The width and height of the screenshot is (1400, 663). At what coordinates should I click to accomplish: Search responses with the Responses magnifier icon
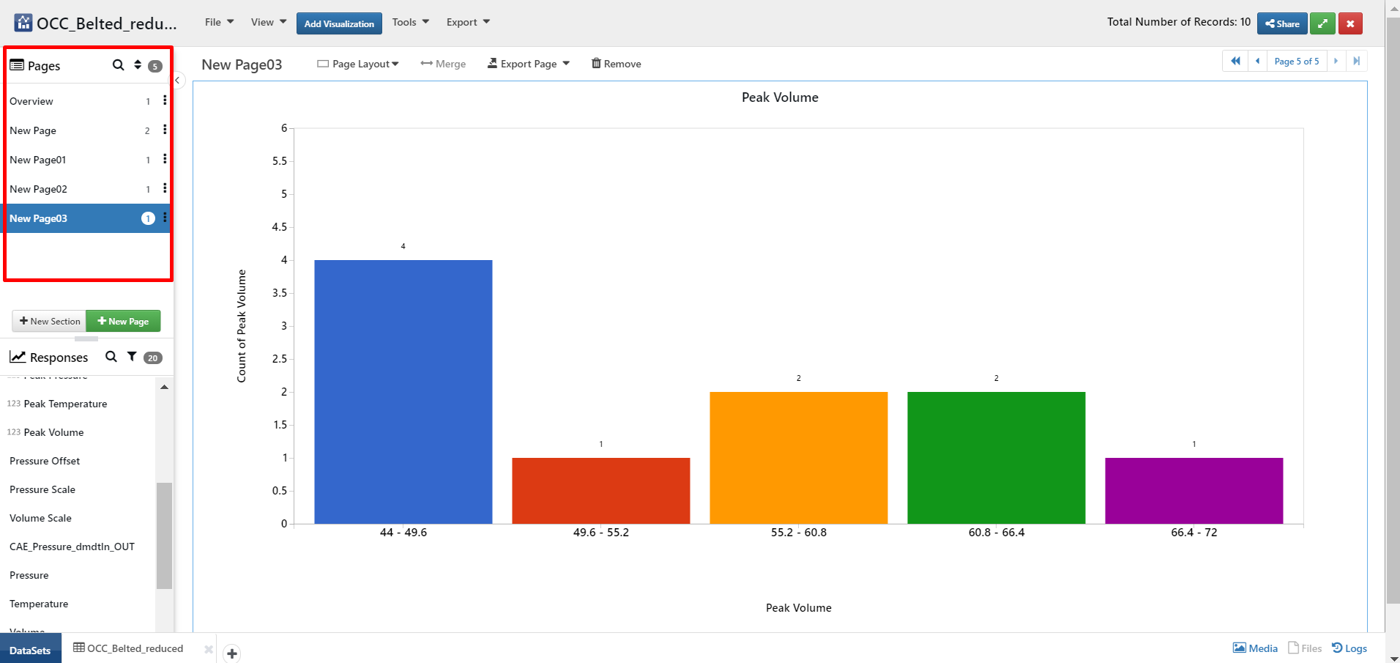(x=111, y=357)
